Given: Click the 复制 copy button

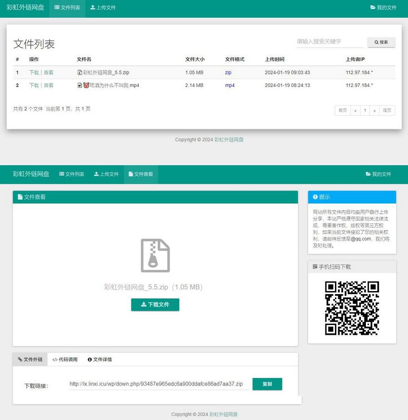Looking at the screenshot, I should pyautogui.click(x=267, y=384).
